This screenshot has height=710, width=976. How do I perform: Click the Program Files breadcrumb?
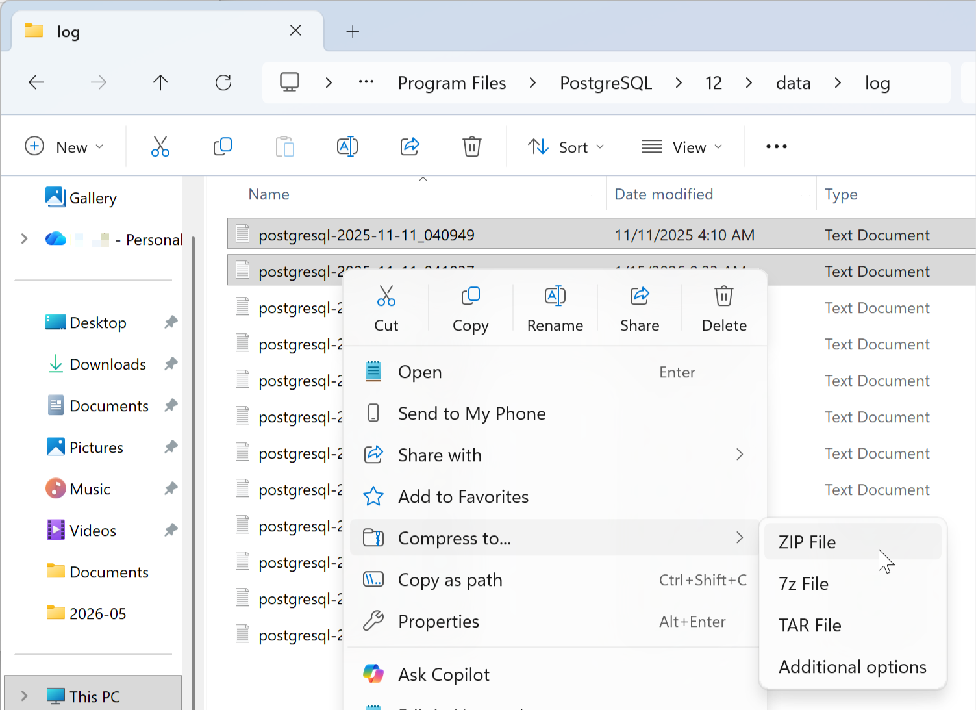452,82
